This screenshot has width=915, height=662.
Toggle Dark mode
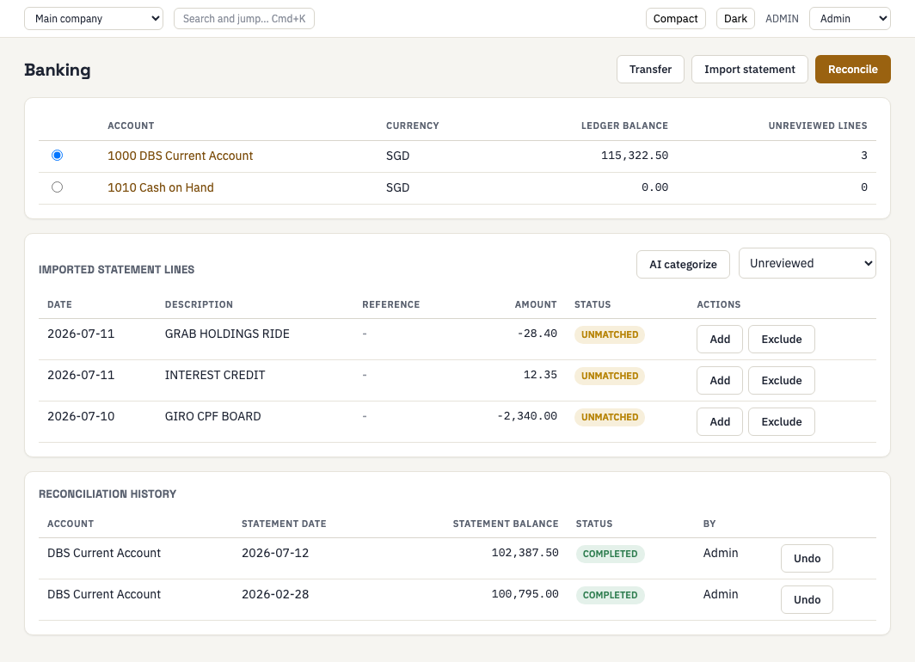(735, 19)
